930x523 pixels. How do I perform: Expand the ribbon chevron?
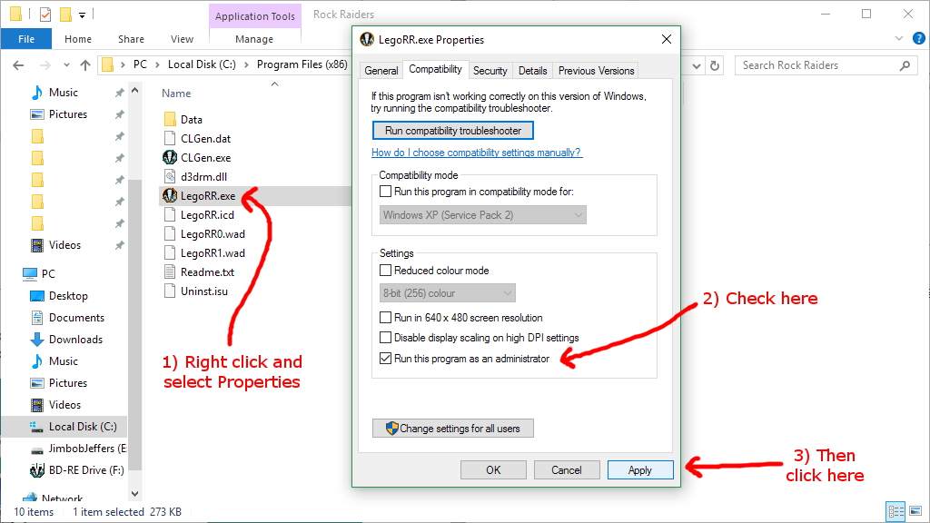(x=899, y=38)
